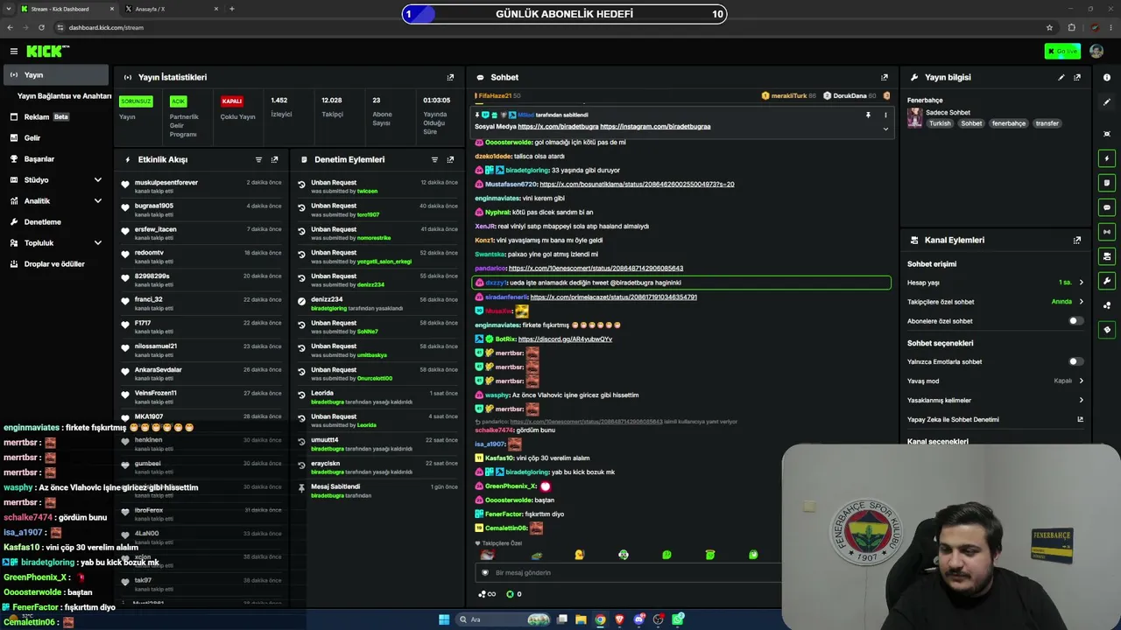This screenshot has height=630, width=1121.
Task: Switch to the Anasayfa / X browser tab
Action: [x=171, y=9]
